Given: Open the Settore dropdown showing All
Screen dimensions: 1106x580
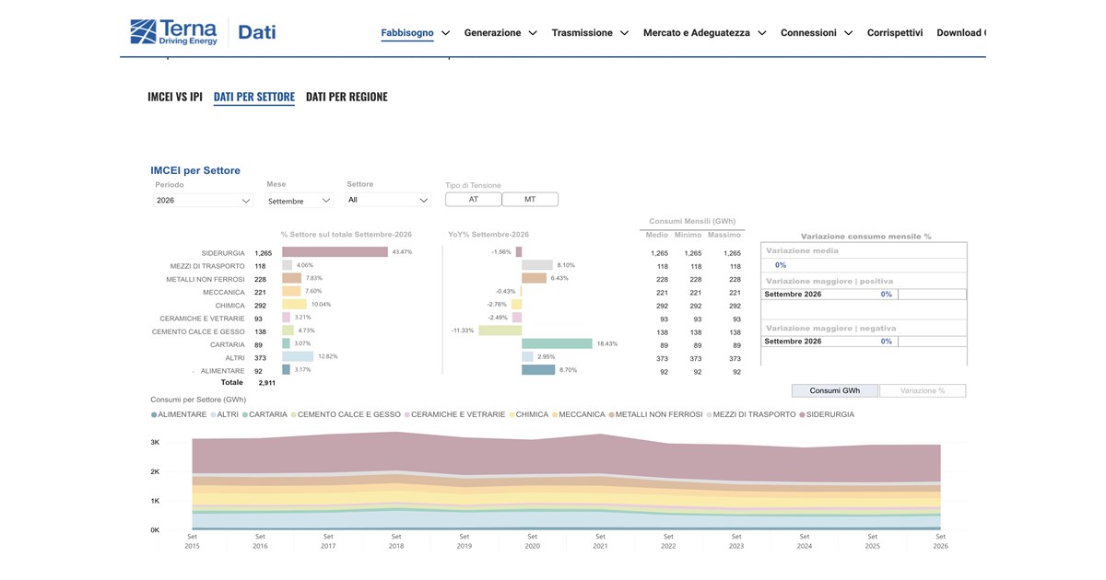Looking at the screenshot, I should [388, 200].
